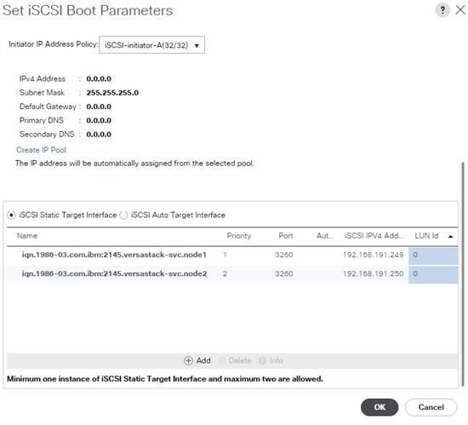
Task: Select the versastack-svc.node1 target row
Action: (x=232, y=255)
